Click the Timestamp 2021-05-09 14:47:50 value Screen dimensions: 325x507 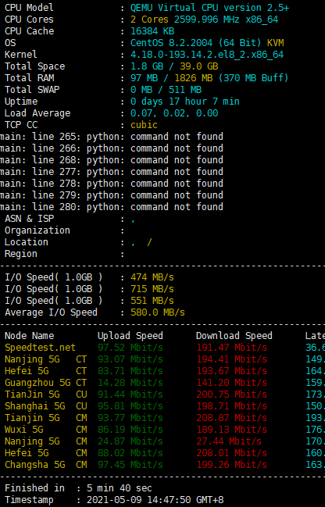155,499
